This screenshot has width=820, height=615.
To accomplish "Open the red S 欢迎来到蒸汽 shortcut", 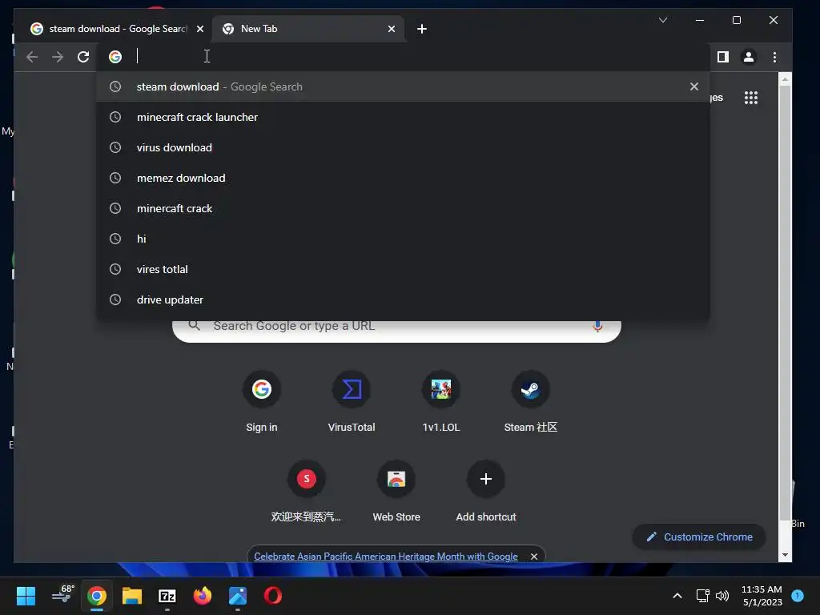I will click(307, 491).
